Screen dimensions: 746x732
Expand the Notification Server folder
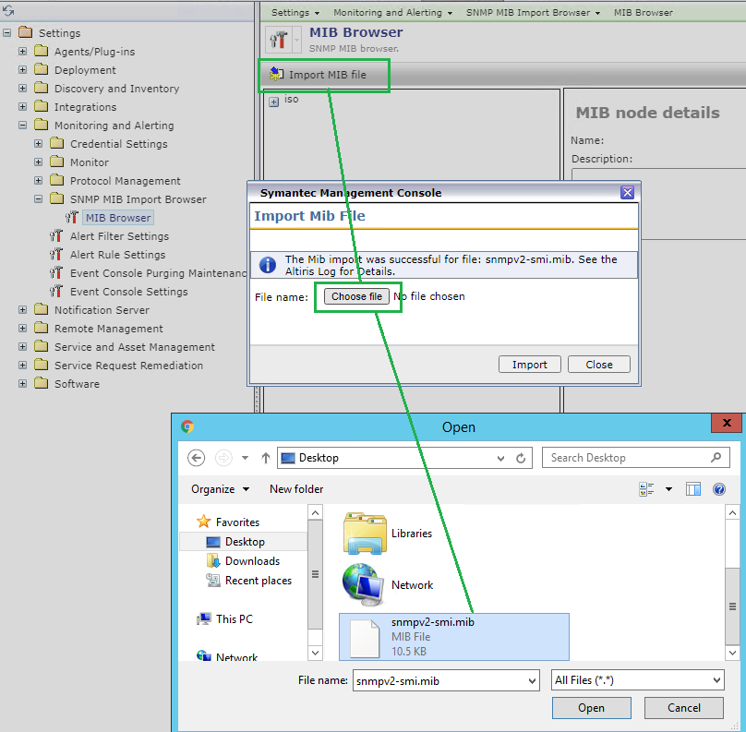tap(23, 310)
